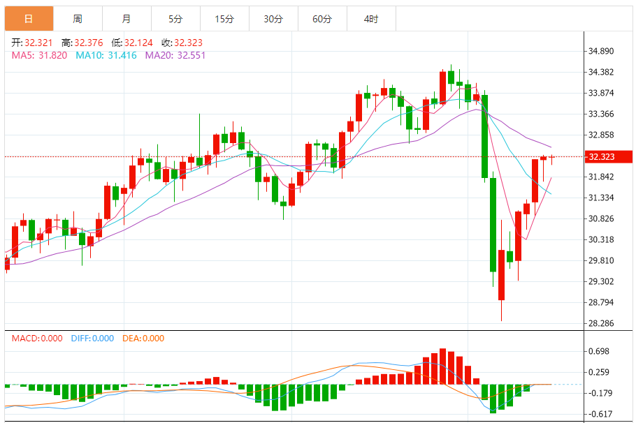This screenshot has width=636, height=423.
Task: Click the 0.698 MACD axis label
Action: [x=599, y=351]
